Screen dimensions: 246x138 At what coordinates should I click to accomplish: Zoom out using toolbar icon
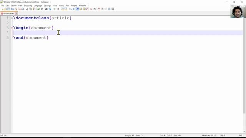[58, 9]
